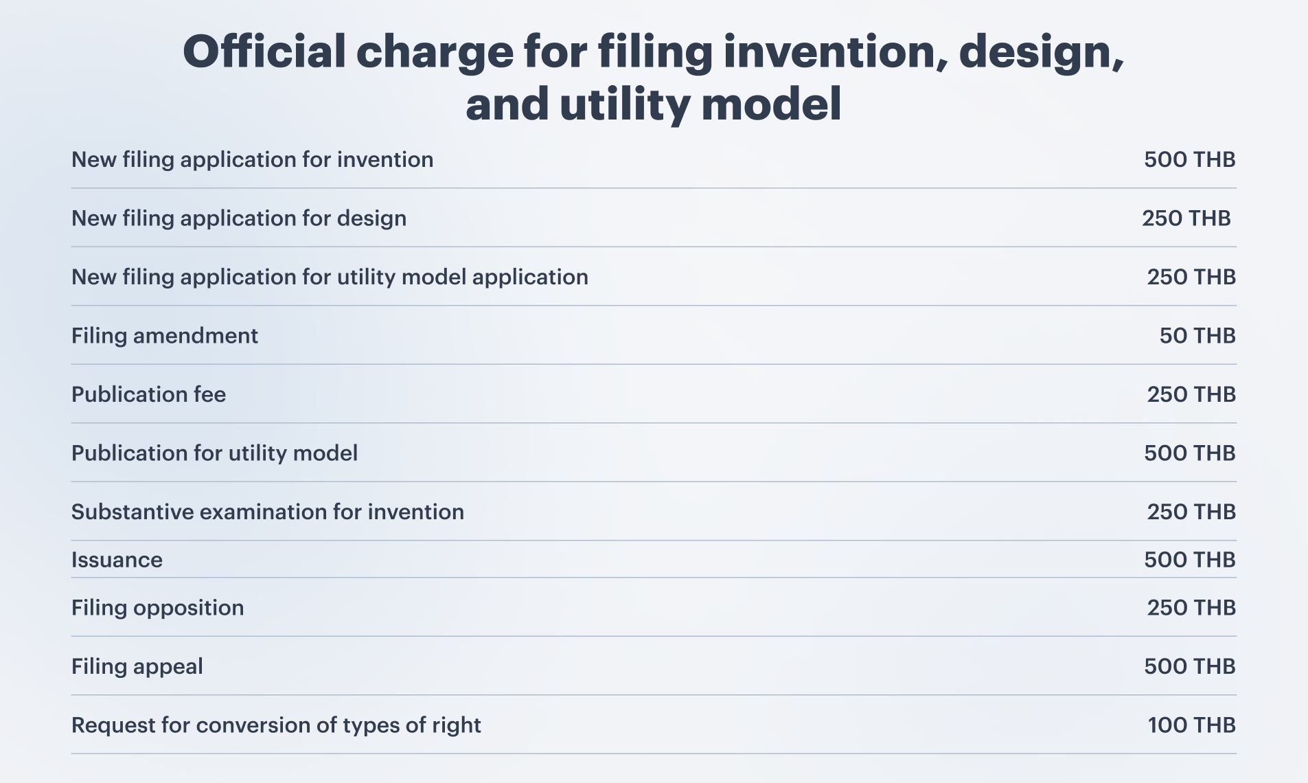Click the "Filing opposition" label
Viewport: 1308px width, 783px height.
click(x=157, y=608)
